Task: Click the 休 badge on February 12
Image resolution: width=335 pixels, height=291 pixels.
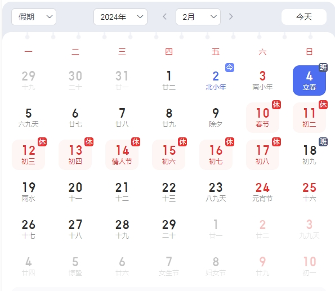Action: tap(42, 142)
